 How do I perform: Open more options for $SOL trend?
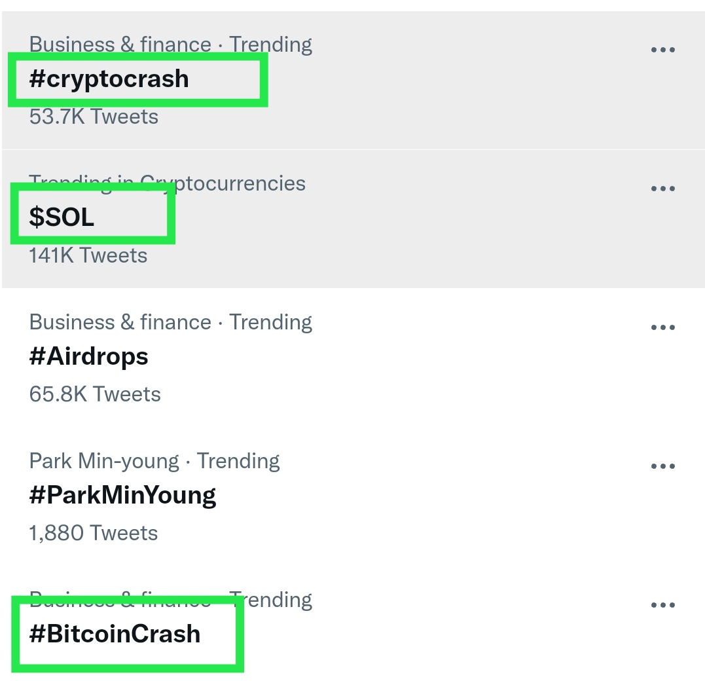[x=662, y=189]
